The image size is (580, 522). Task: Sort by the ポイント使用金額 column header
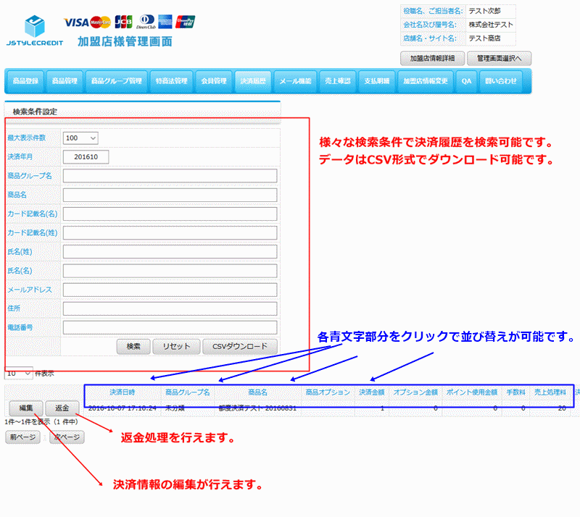click(472, 392)
